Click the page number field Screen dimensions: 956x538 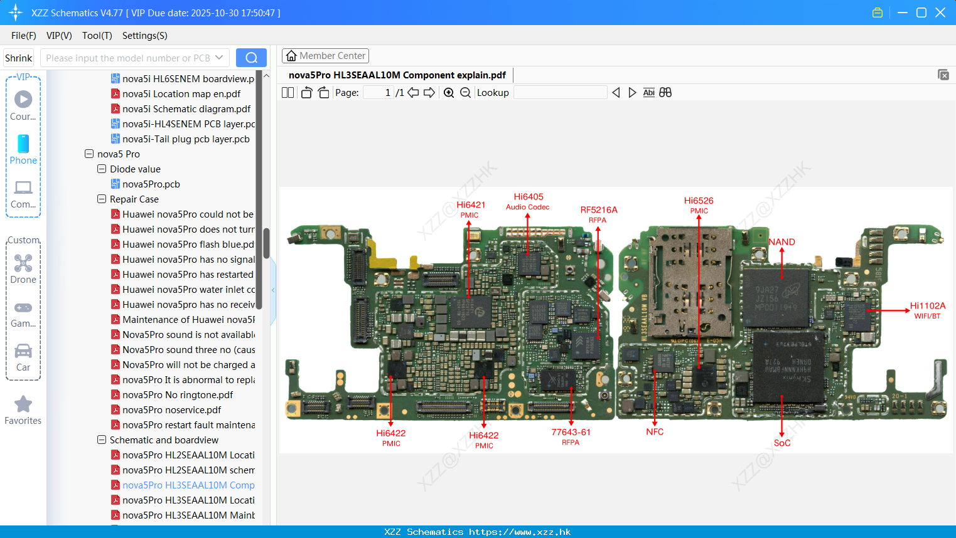pyautogui.click(x=379, y=93)
